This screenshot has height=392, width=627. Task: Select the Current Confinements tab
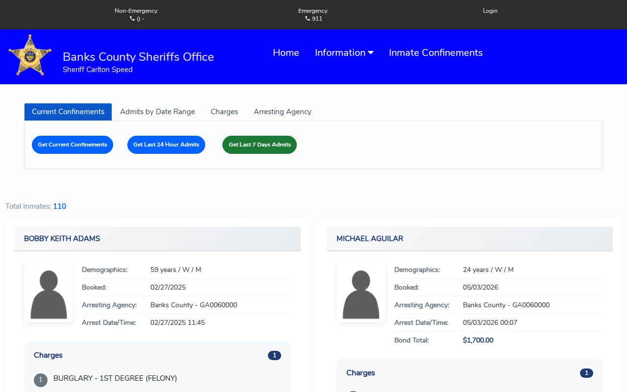click(x=68, y=112)
